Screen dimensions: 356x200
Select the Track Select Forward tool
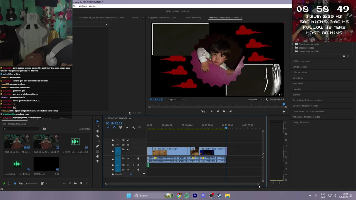[97, 126]
